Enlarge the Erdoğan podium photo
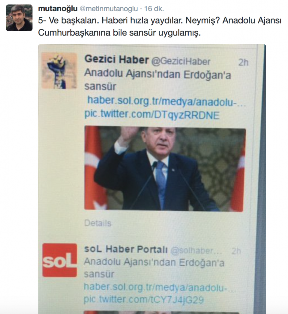This screenshot has width=288, height=314. pyautogui.click(x=165, y=169)
